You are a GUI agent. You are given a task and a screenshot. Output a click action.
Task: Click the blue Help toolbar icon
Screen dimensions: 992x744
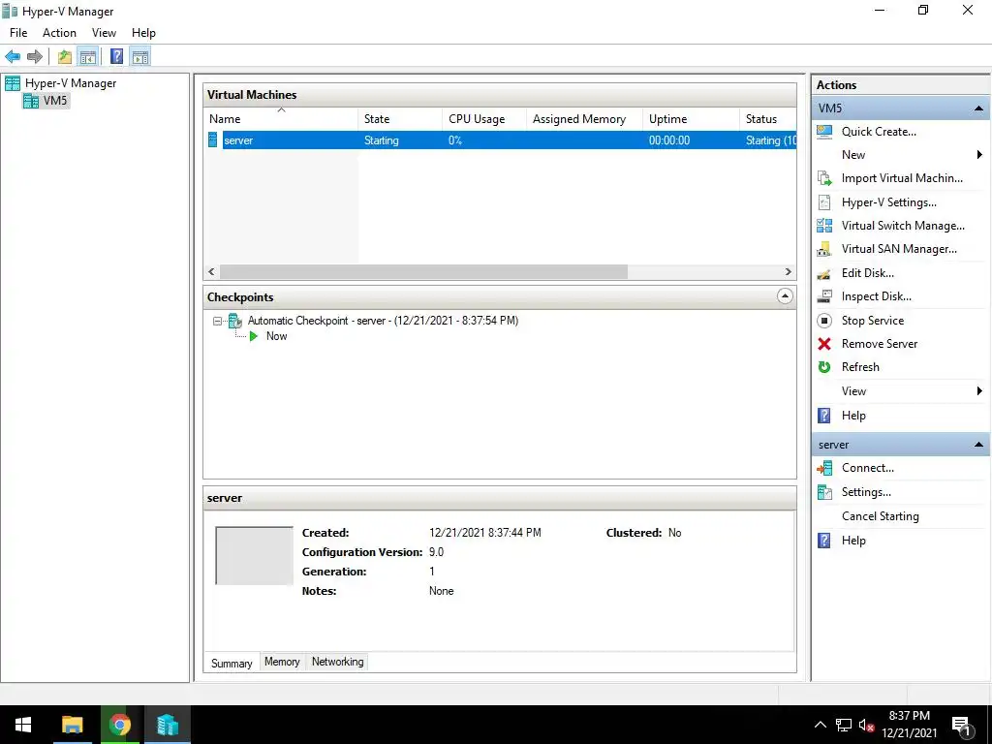coord(117,57)
